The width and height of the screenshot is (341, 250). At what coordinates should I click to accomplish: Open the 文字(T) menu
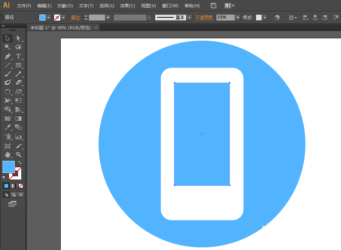coord(86,6)
